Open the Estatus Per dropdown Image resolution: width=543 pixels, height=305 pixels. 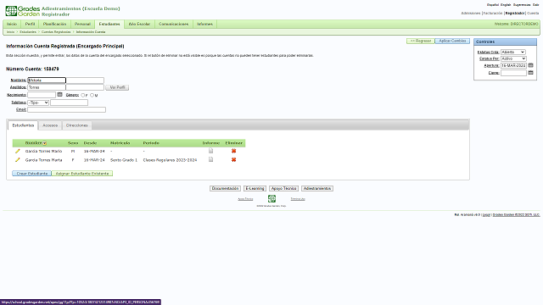(513, 58)
